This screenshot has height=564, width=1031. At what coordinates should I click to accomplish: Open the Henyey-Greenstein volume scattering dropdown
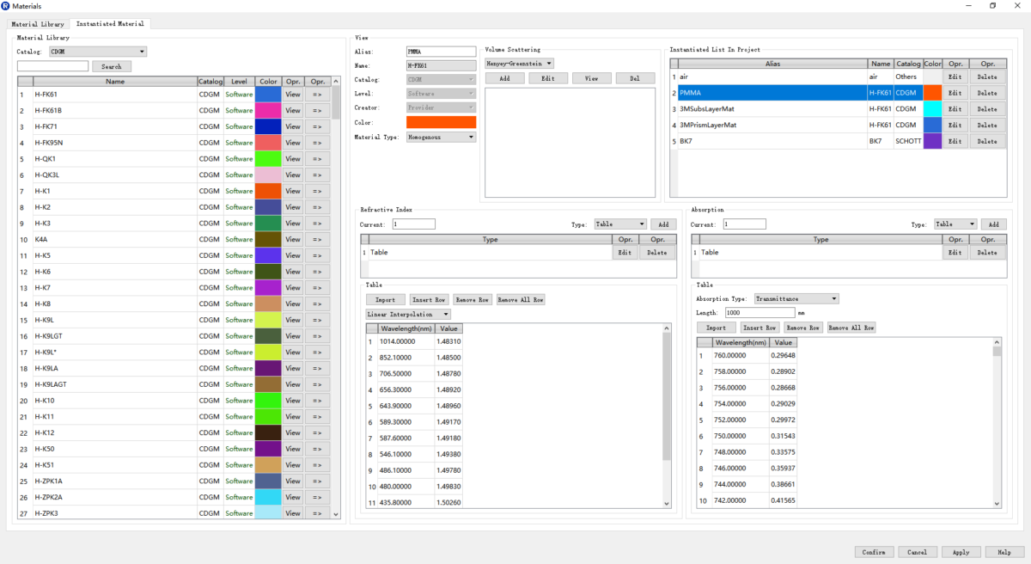click(x=519, y=64)
